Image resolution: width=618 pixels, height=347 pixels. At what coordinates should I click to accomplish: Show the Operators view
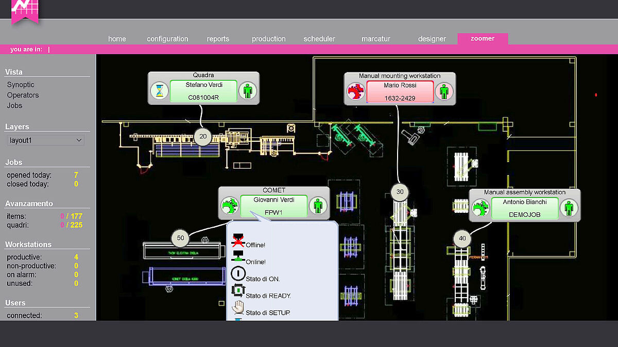23,95
